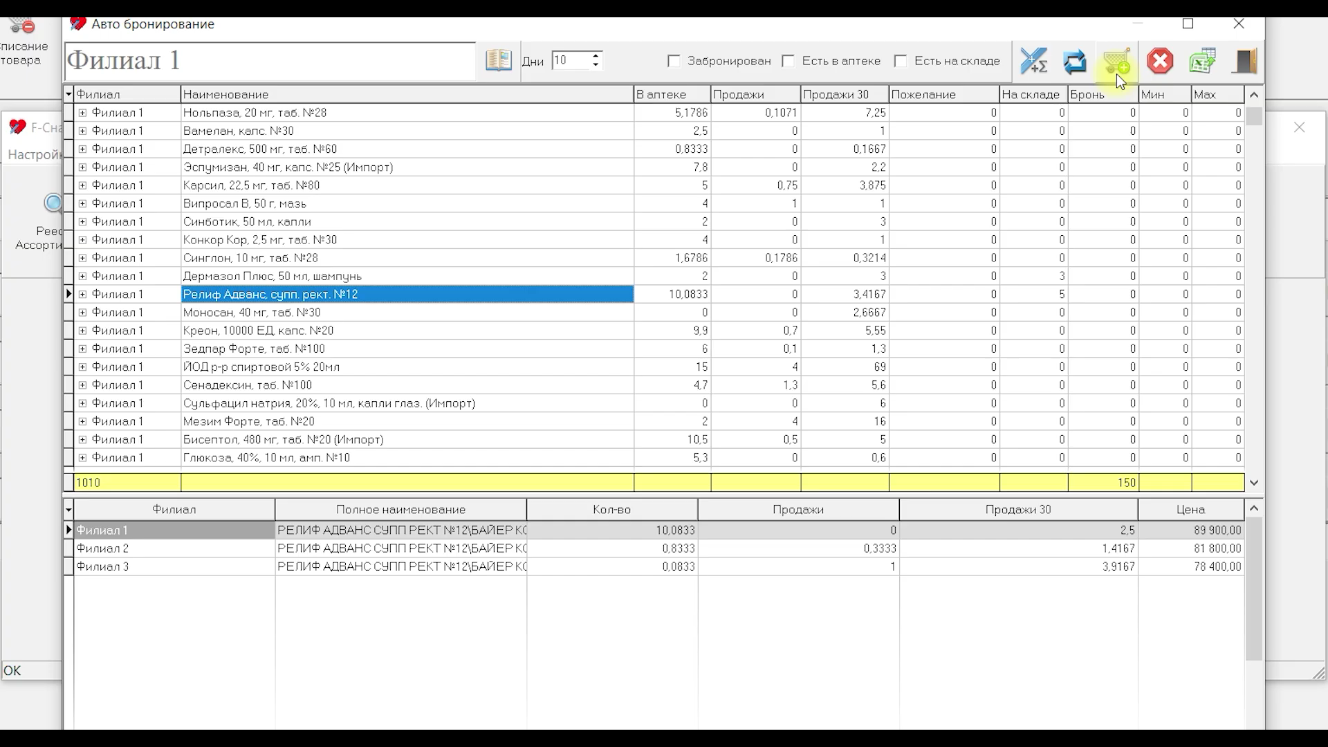
Task: Click the shopping cart add icon
Action: [x=1117, y=61]
